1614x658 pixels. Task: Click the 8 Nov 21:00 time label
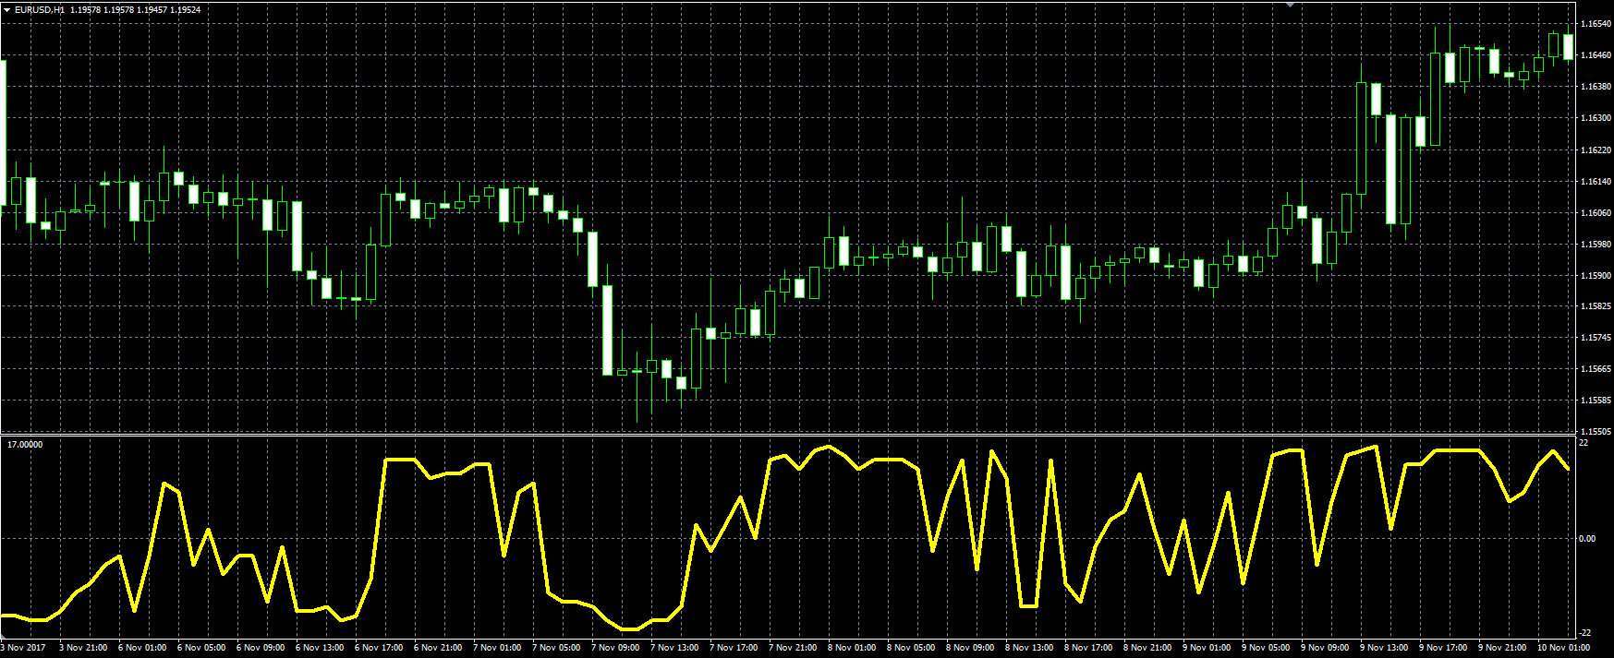pos(1147,648)
